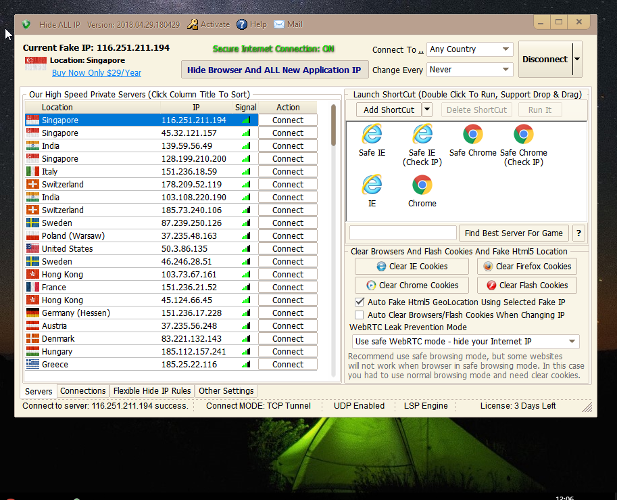617x500 pixels.
Task: Click the Disconnect button
Action: click(545, 59)
